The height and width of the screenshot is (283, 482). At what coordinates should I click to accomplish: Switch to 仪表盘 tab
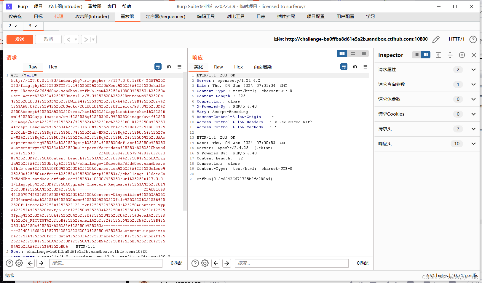point(15,16)
